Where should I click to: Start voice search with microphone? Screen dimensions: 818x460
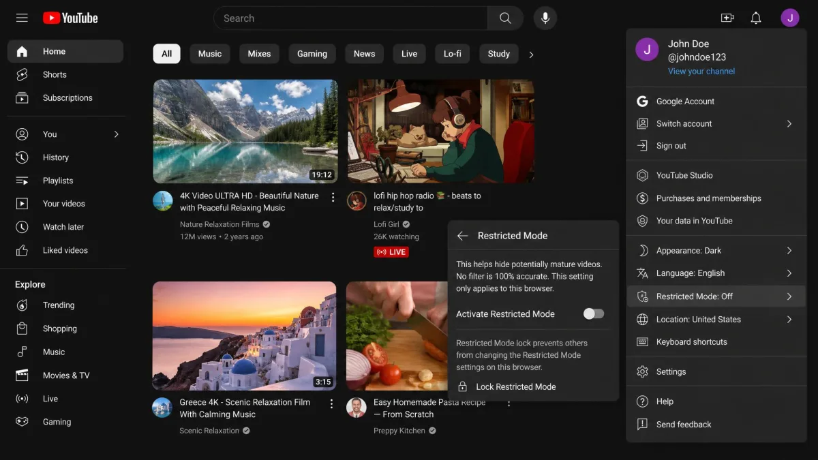tap(545, 18)
